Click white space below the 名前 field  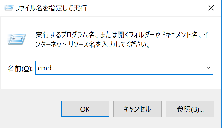click(x=120, y=82)
